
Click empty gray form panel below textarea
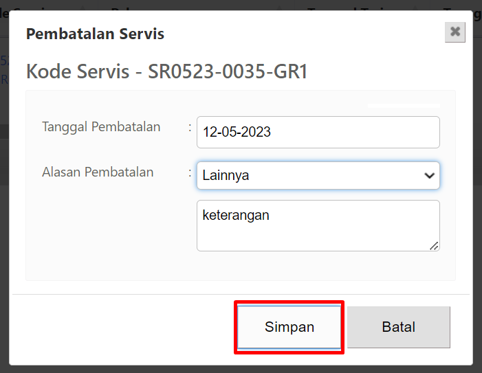pyautogui.click(x=241, y=266)
